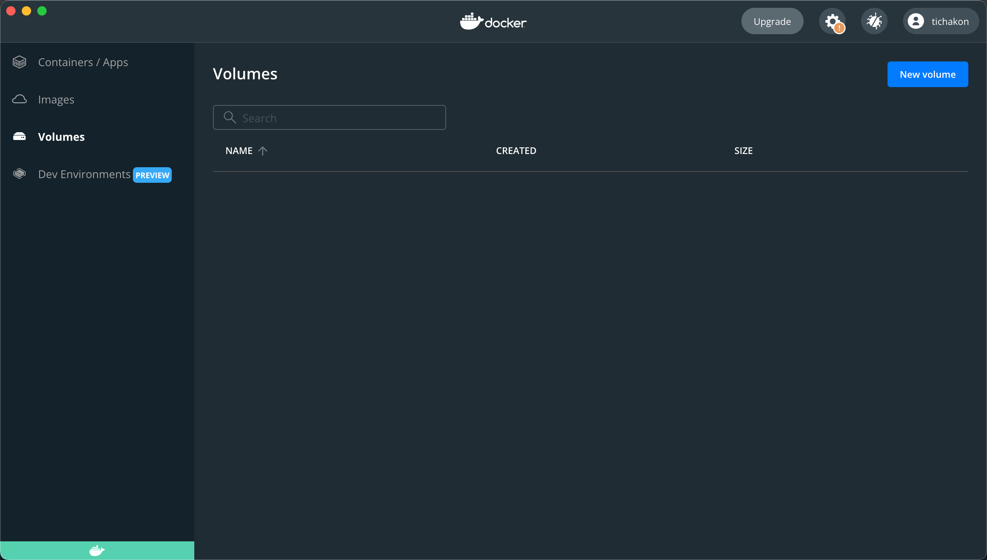Click the Docker whale logo at top

point(493,21)
